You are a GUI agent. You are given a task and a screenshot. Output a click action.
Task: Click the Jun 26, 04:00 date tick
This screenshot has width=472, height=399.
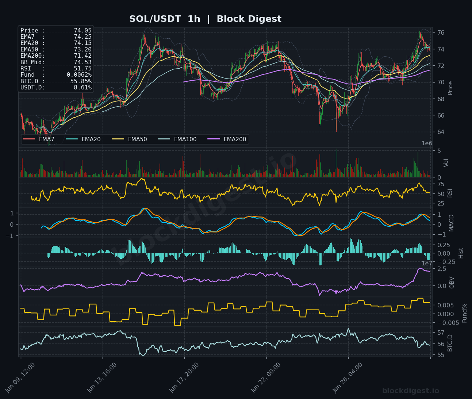click(348, 377)
